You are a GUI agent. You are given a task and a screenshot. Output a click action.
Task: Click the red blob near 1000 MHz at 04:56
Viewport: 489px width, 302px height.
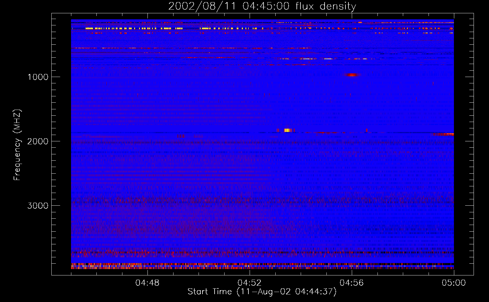pyautogui.click(x=352, y=75)
